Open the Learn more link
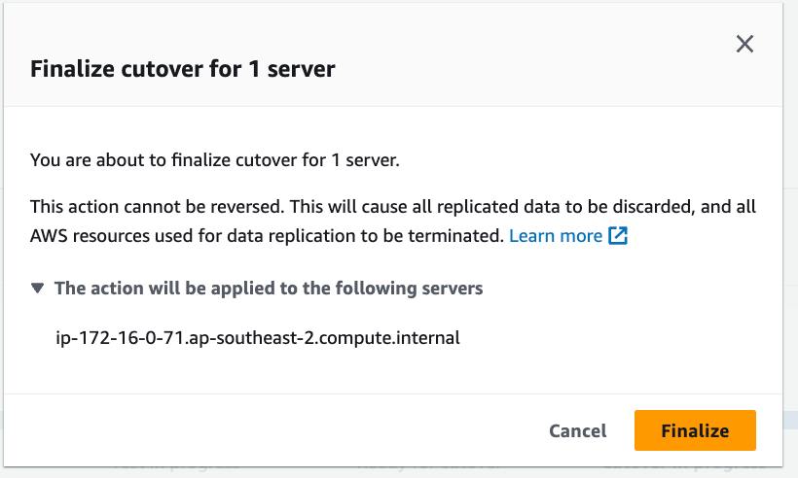 [556, 236]
